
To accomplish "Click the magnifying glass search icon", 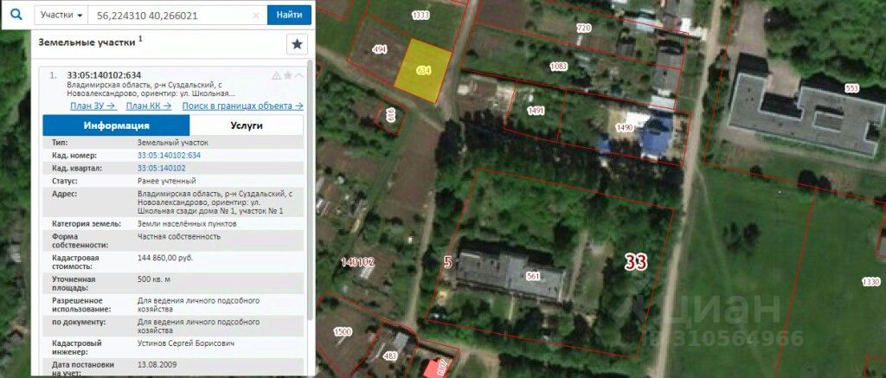I will (16, 16).
